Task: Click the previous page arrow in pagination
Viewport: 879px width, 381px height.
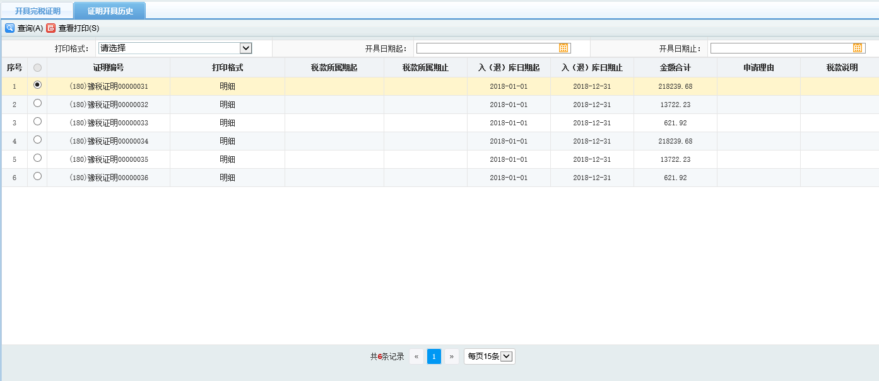Action: point(416,356)
